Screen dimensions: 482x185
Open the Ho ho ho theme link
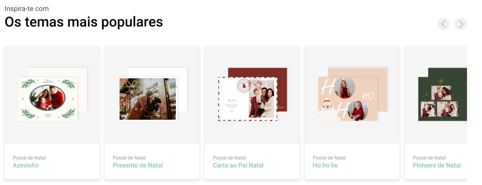(x=325, y=165)
